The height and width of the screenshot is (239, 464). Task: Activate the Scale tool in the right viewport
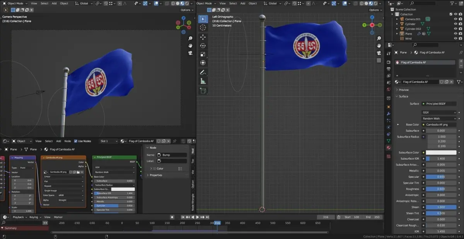(x=203, y=54)
